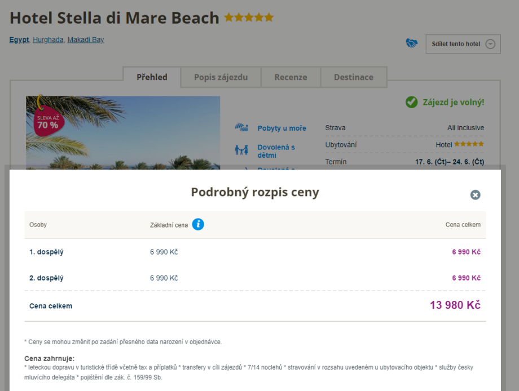Open the Hurghada location link
Viewport: 519px width, 391px height.
click(x=48, y=40)
